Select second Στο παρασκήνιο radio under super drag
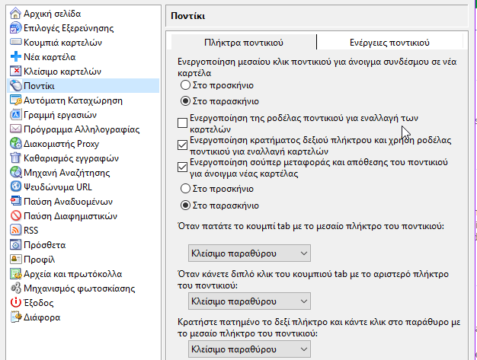 185,205
